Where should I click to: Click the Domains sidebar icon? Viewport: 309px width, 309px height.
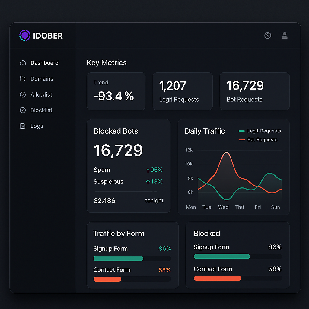23,79
